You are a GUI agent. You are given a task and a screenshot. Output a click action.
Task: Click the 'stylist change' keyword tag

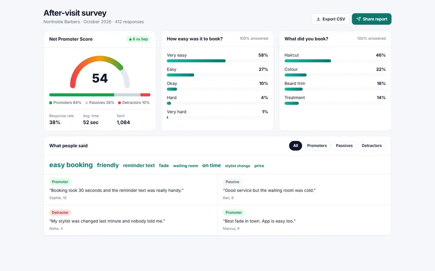(x=237, y=166)
